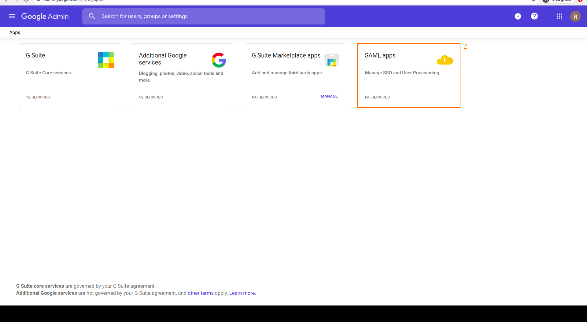Click the browser reload button
This screenshot has width=587, height=322.
pyautogui.click(x=26, y=1)
